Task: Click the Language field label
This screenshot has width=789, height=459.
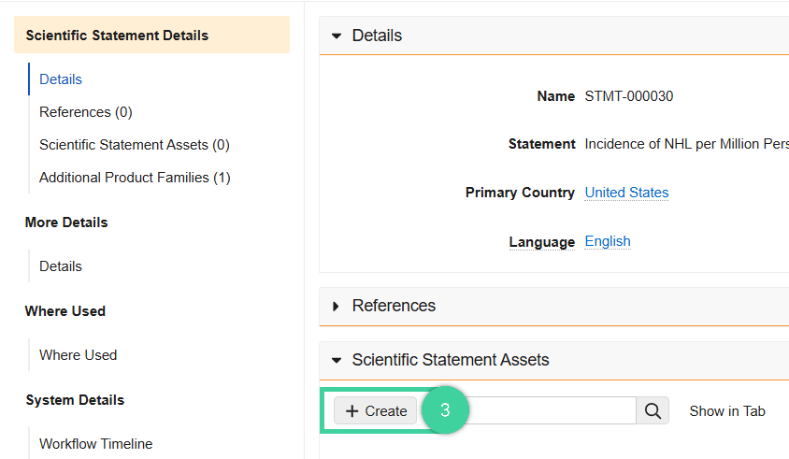Action: [541, 242]
